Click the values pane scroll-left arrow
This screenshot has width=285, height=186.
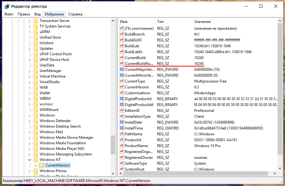(x=121, y=174)
